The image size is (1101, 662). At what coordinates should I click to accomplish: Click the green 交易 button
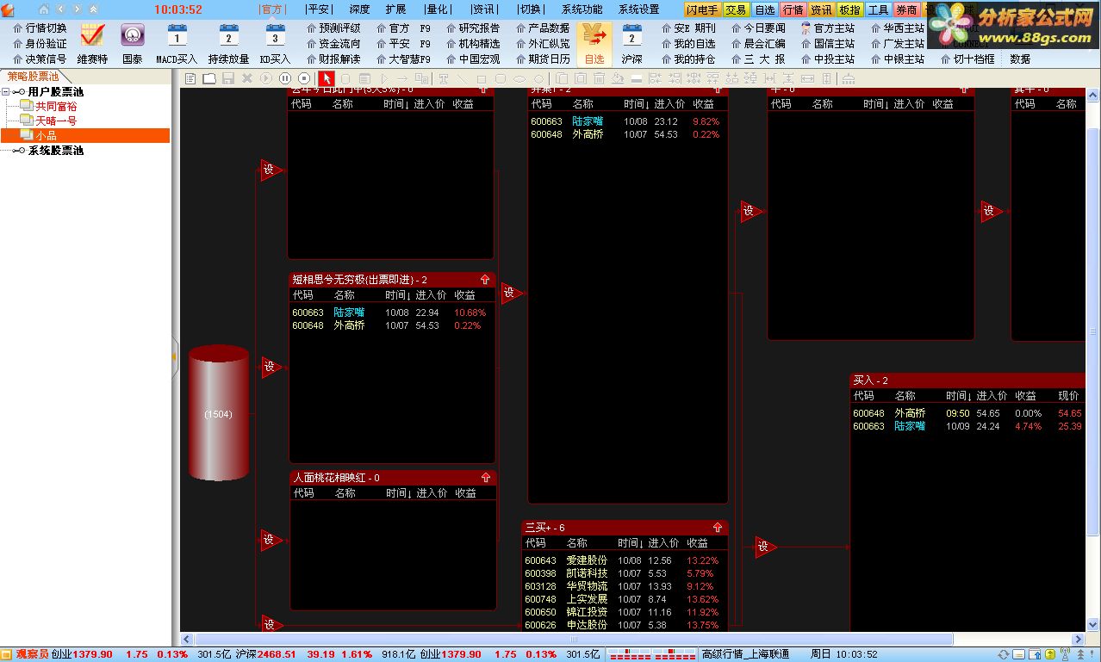click(736, 10)
